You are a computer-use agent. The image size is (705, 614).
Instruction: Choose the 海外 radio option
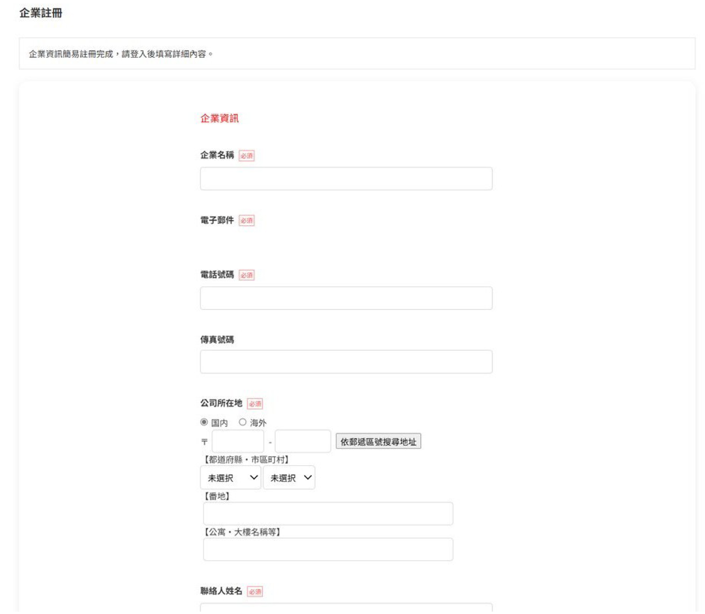coord(242,422)
